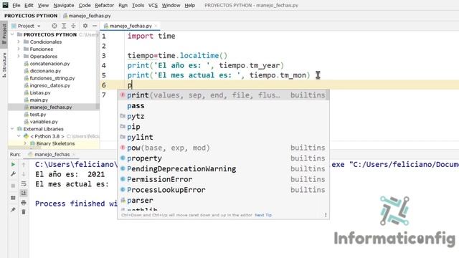Open the Window menu
The height and width of the screenshot is (258, 459).
click(x=171, y=5)
